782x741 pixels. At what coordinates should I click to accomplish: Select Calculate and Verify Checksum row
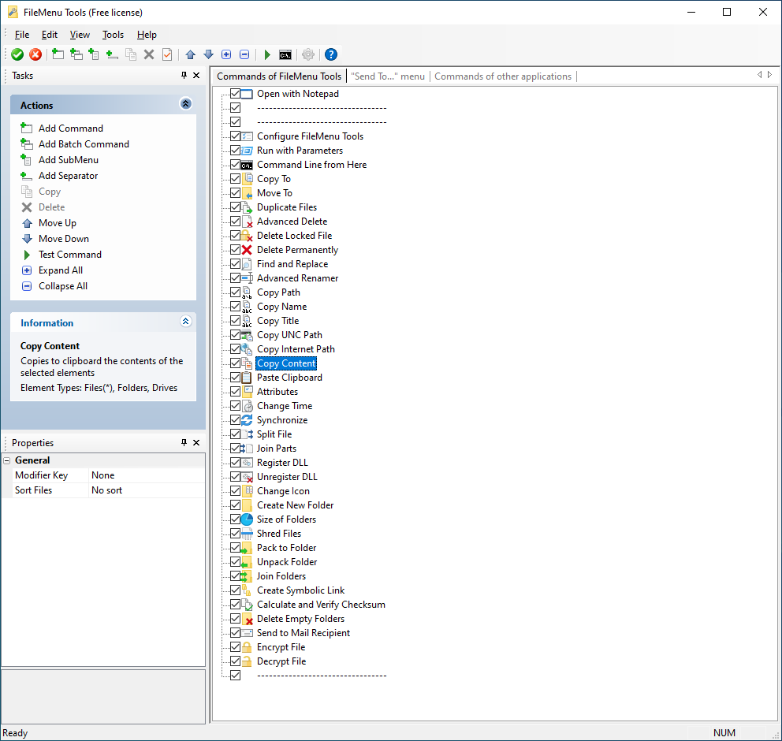(321, 605)
